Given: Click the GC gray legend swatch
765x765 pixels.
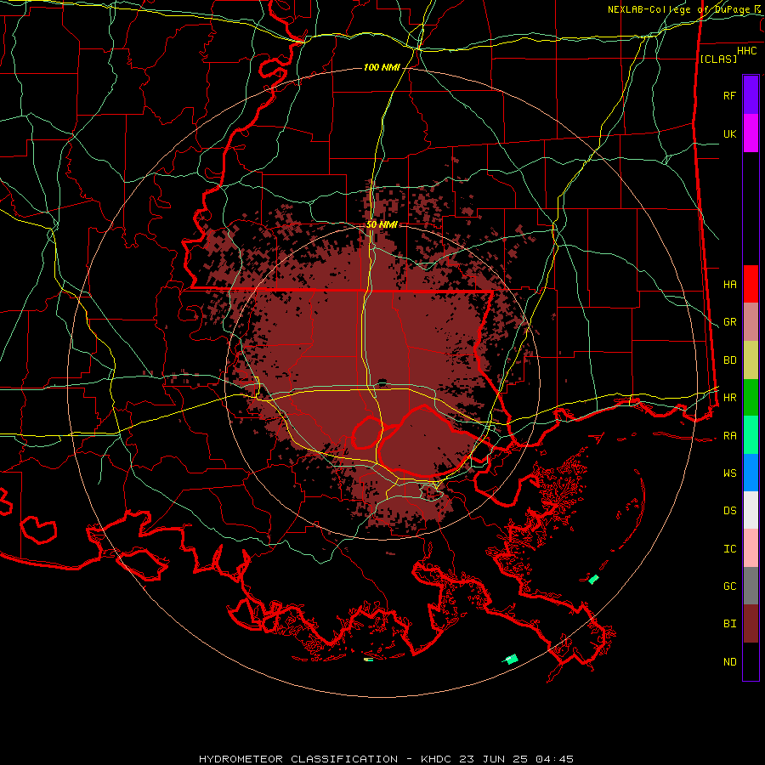Looking at the screenshot, I should [x=751, y=586].
